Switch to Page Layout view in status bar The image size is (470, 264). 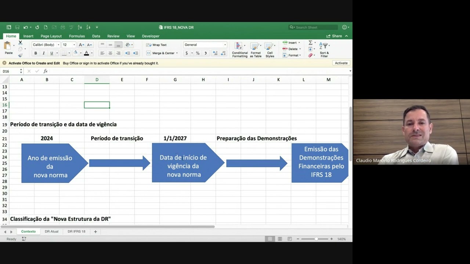point(280,239)
